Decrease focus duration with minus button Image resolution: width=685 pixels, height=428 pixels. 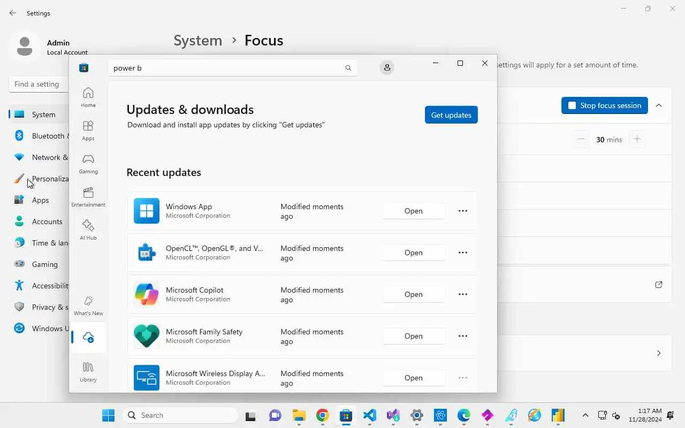click(x=581, y=139)
